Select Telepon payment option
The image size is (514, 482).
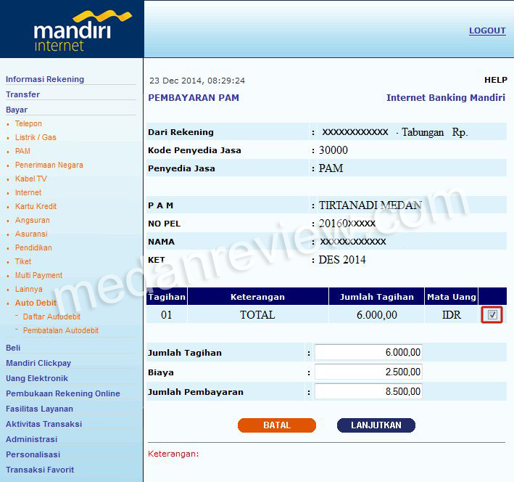tap(28, 123)
